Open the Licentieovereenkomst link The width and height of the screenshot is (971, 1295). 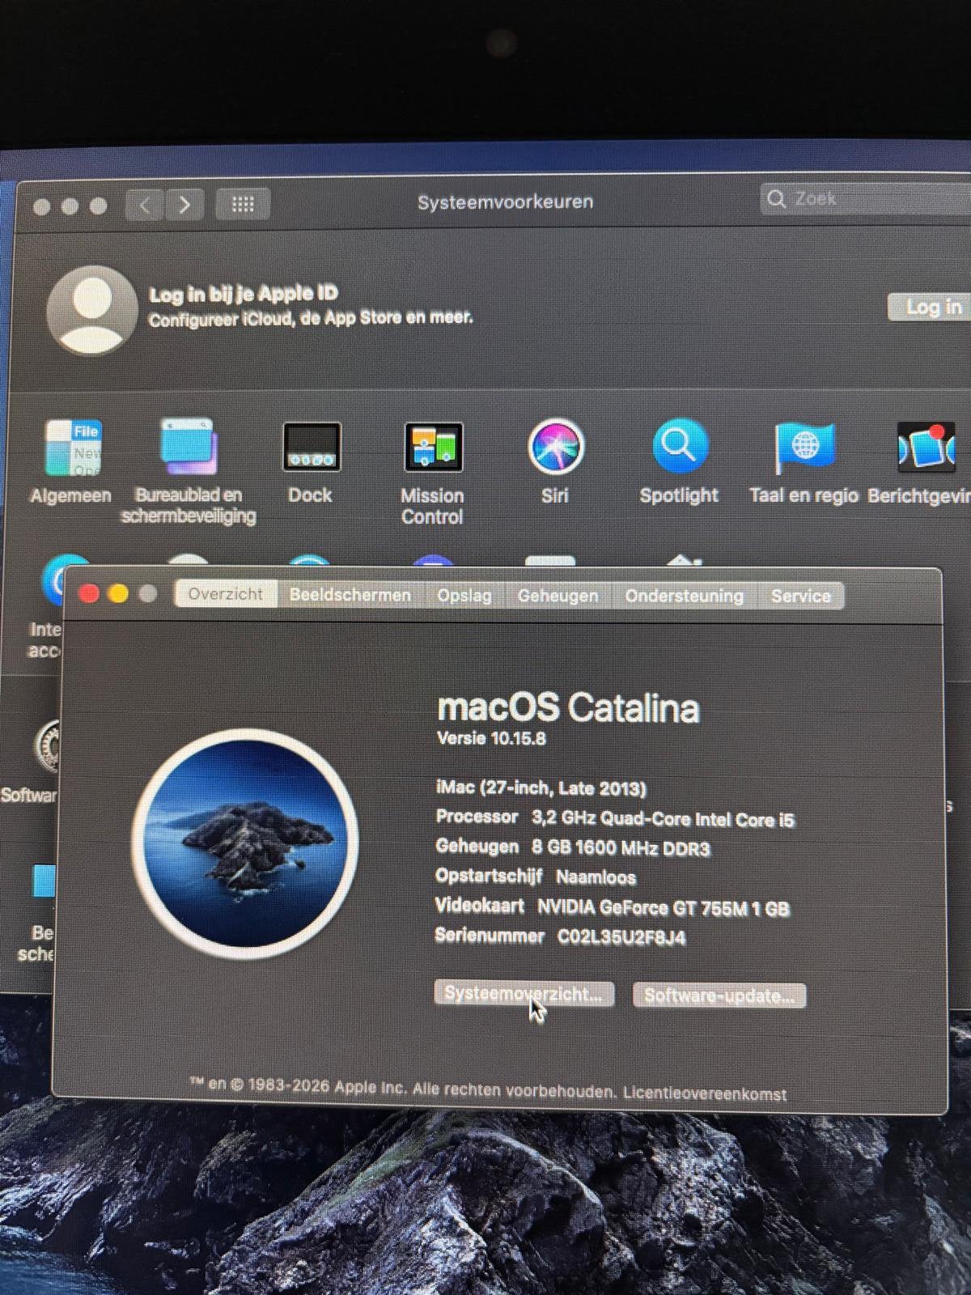click(x=705, y=1093)
